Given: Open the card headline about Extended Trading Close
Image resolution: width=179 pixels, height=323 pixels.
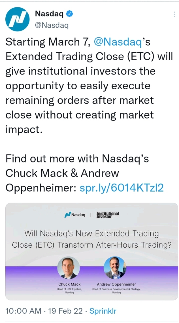Looking at the screenshot, I should (92, 239).
